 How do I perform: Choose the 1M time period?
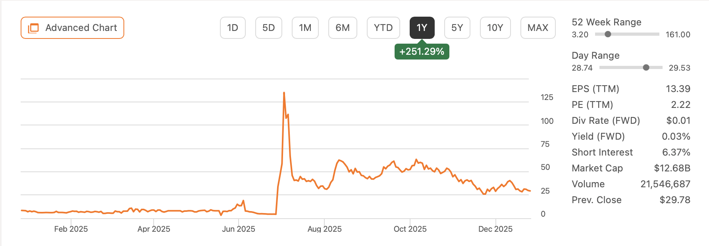(305, 28)
